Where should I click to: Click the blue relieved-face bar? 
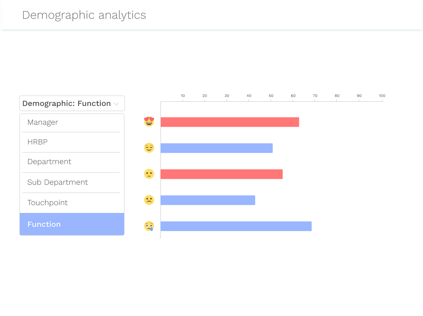coord(217,148)
